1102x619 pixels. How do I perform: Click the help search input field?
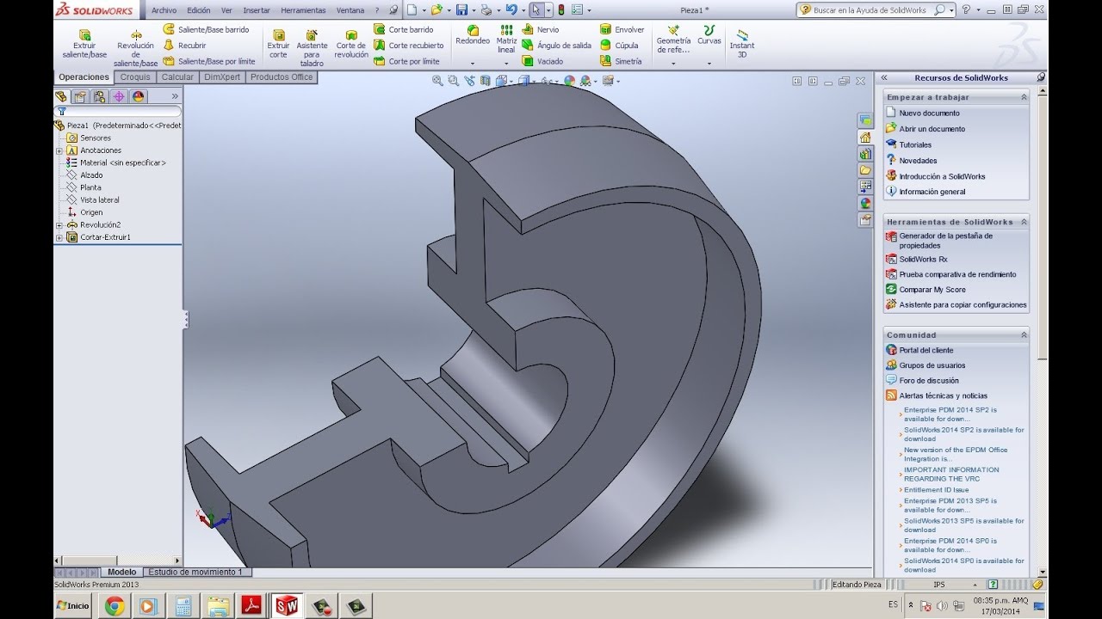click(875, 10)
